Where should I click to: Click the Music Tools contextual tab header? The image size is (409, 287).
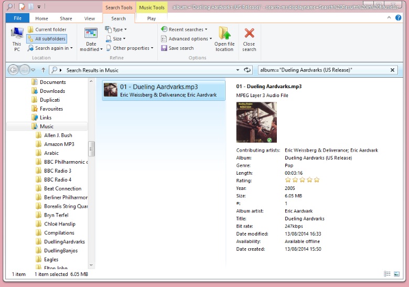[152, 7]
